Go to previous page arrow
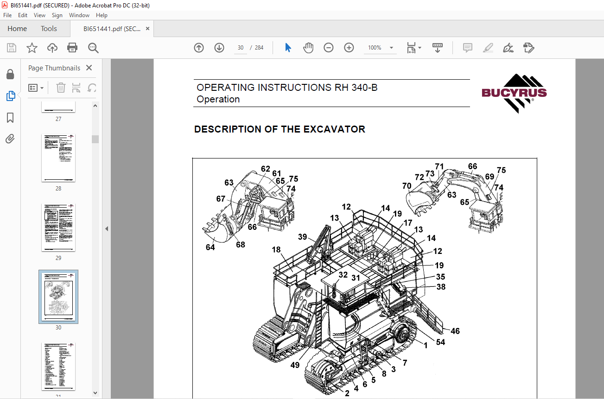The height and width of the screenshot is (399, 604). click(x=199, y=48)
